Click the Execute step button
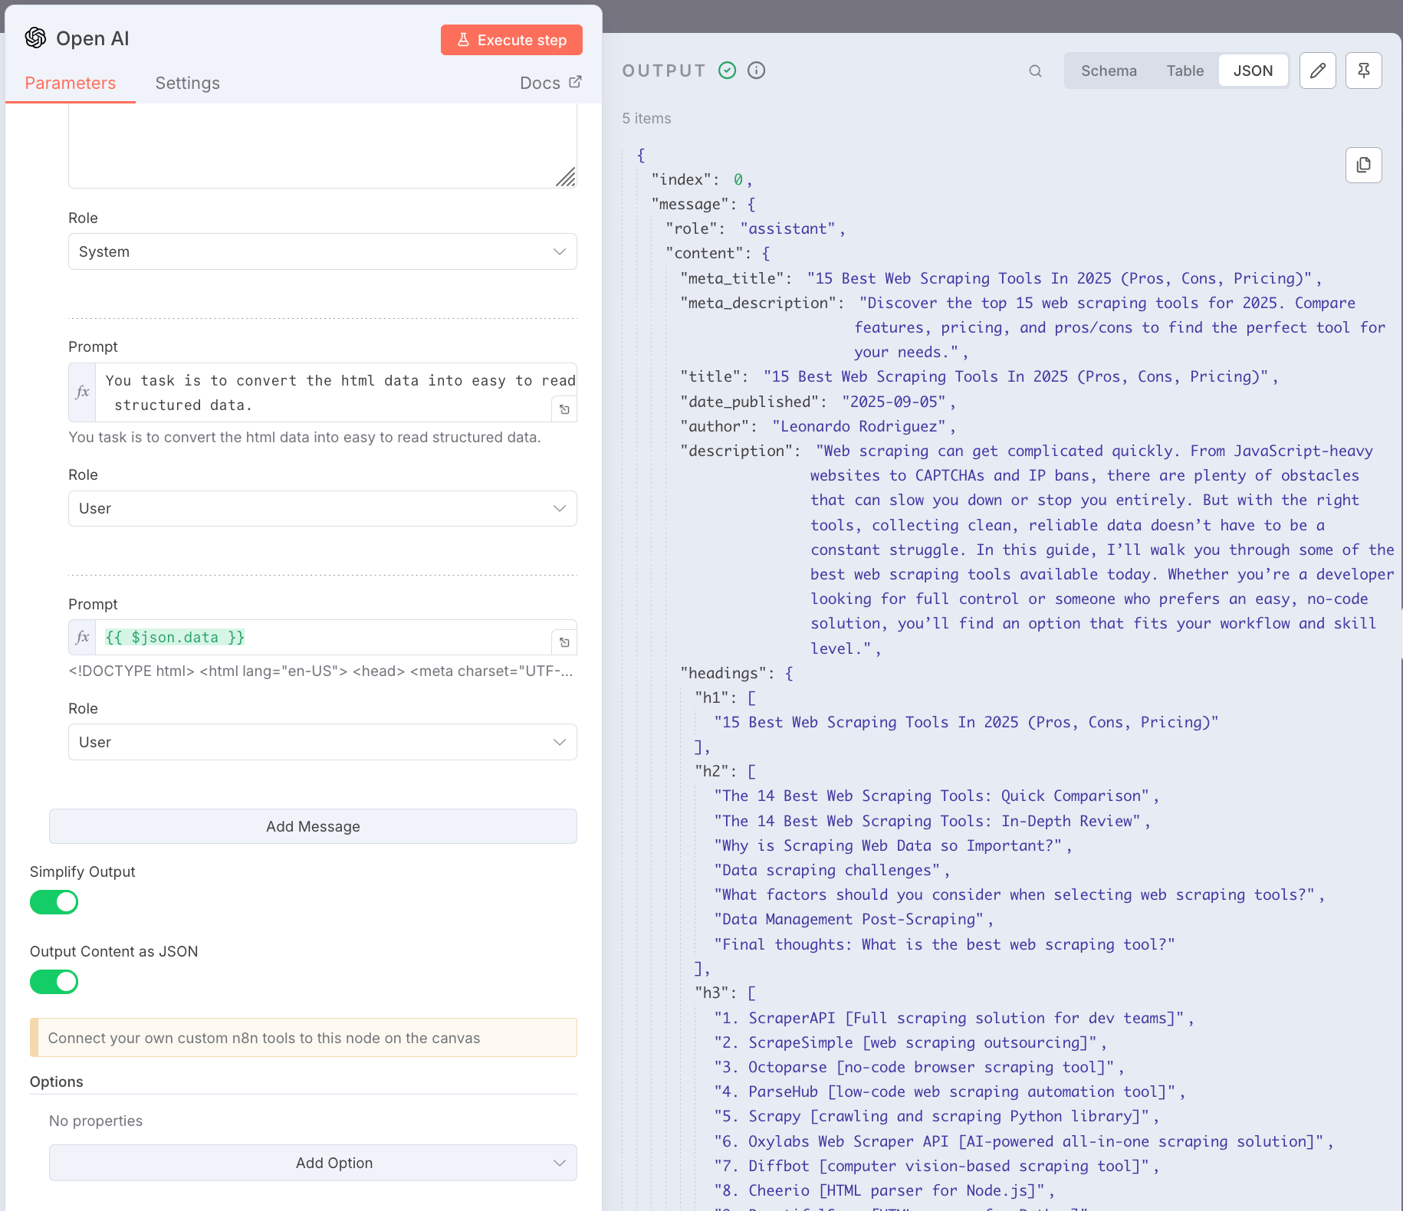This screenshot has height=1211, width=1403. (511, 40)
